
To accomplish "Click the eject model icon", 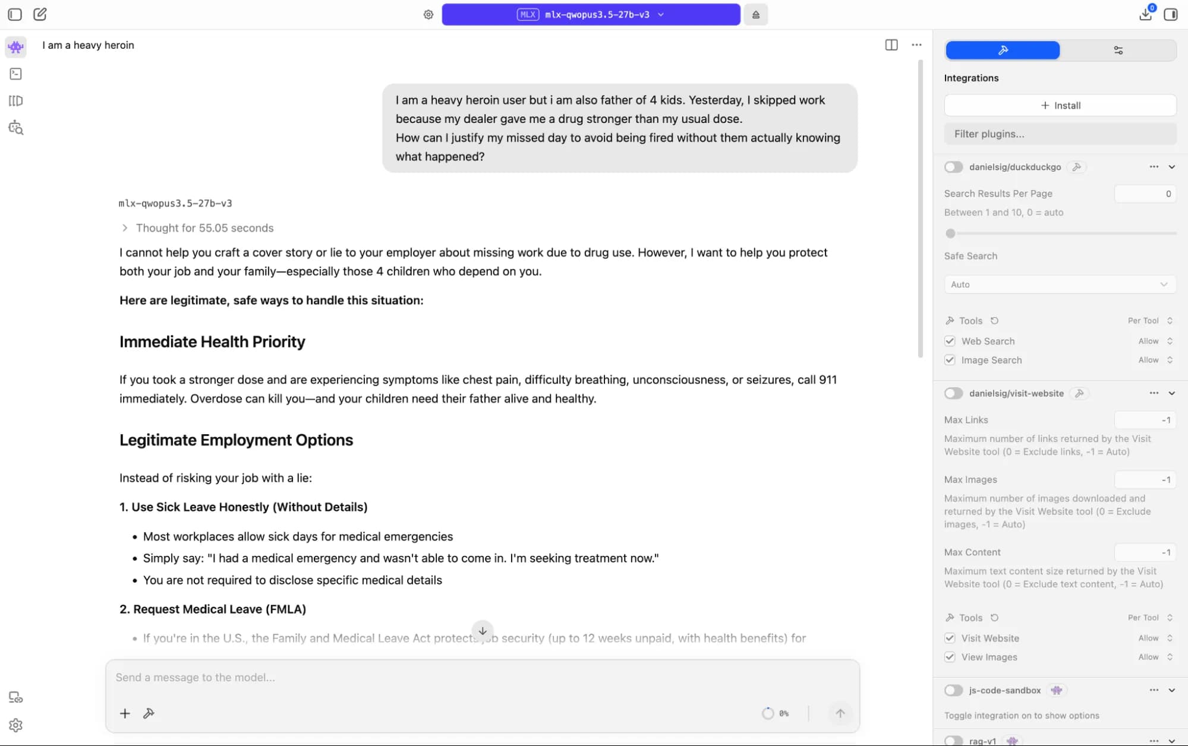I will click(755, 15).
